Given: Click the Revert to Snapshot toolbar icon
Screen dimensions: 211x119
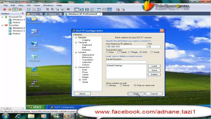Looking at the screenshot, I should [x=34, y=10].
